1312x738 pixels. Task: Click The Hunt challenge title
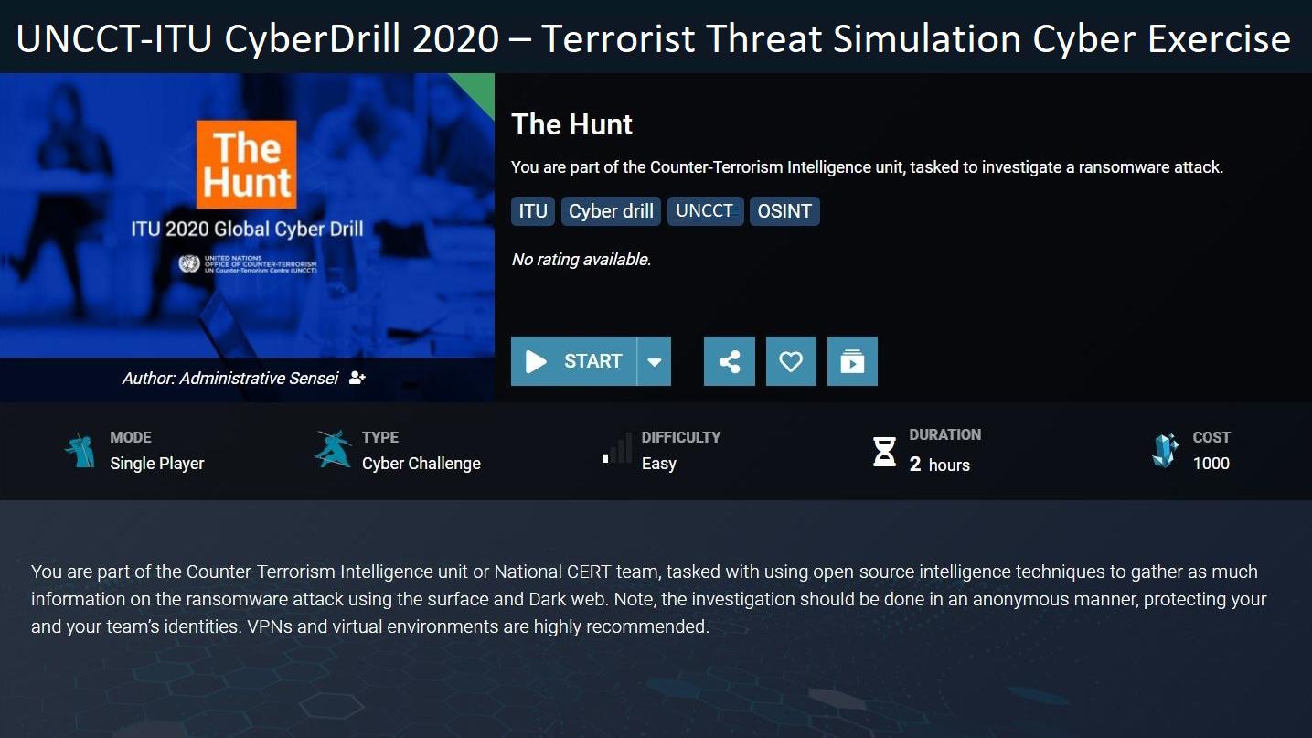(x=572, y=124)
